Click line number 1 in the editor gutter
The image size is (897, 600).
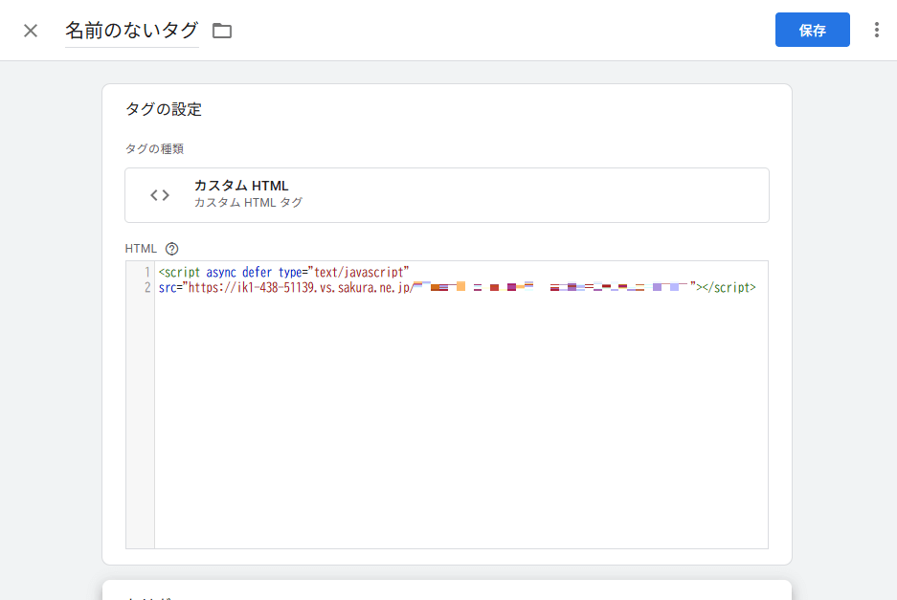point(146,273)
